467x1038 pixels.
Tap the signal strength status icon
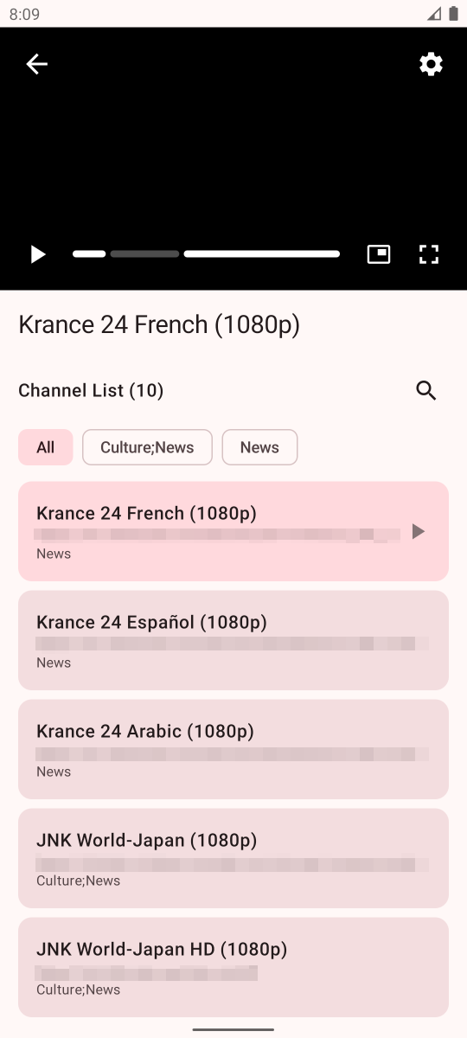pos(434,14)
